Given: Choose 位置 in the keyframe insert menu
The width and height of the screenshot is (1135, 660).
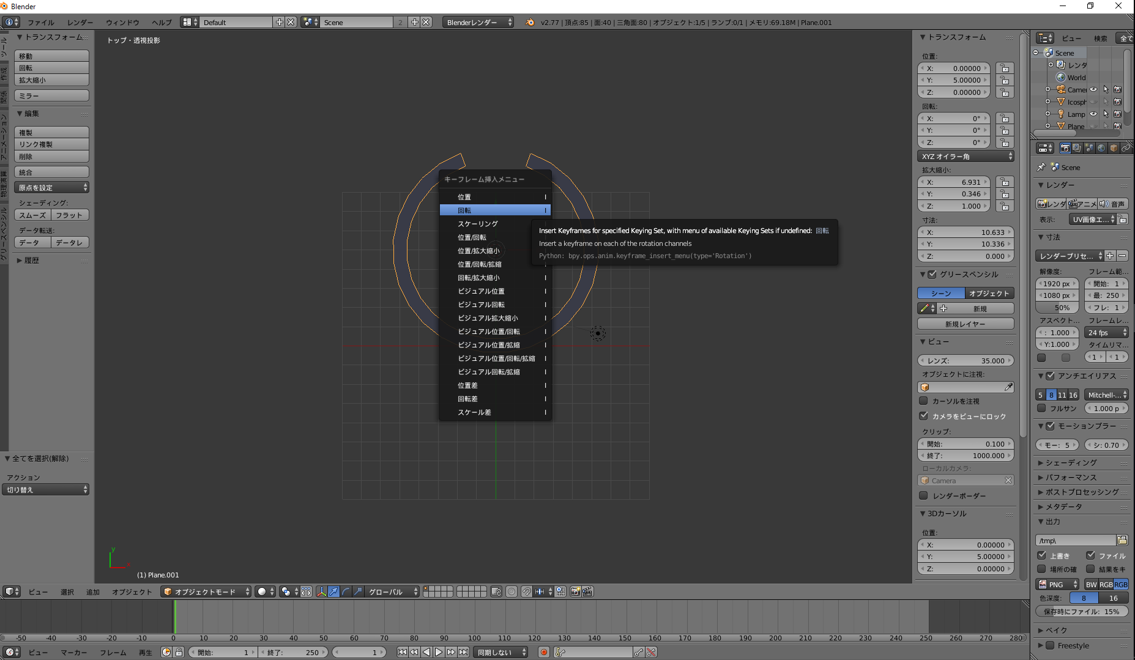Looking at the screenshot, I should point(495,197).
